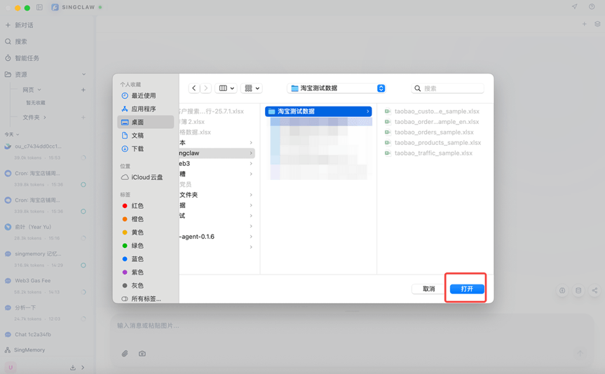605x374 pixels.
Task: Open the grid grouping options dropdown
Action: (x=252, y=88)
